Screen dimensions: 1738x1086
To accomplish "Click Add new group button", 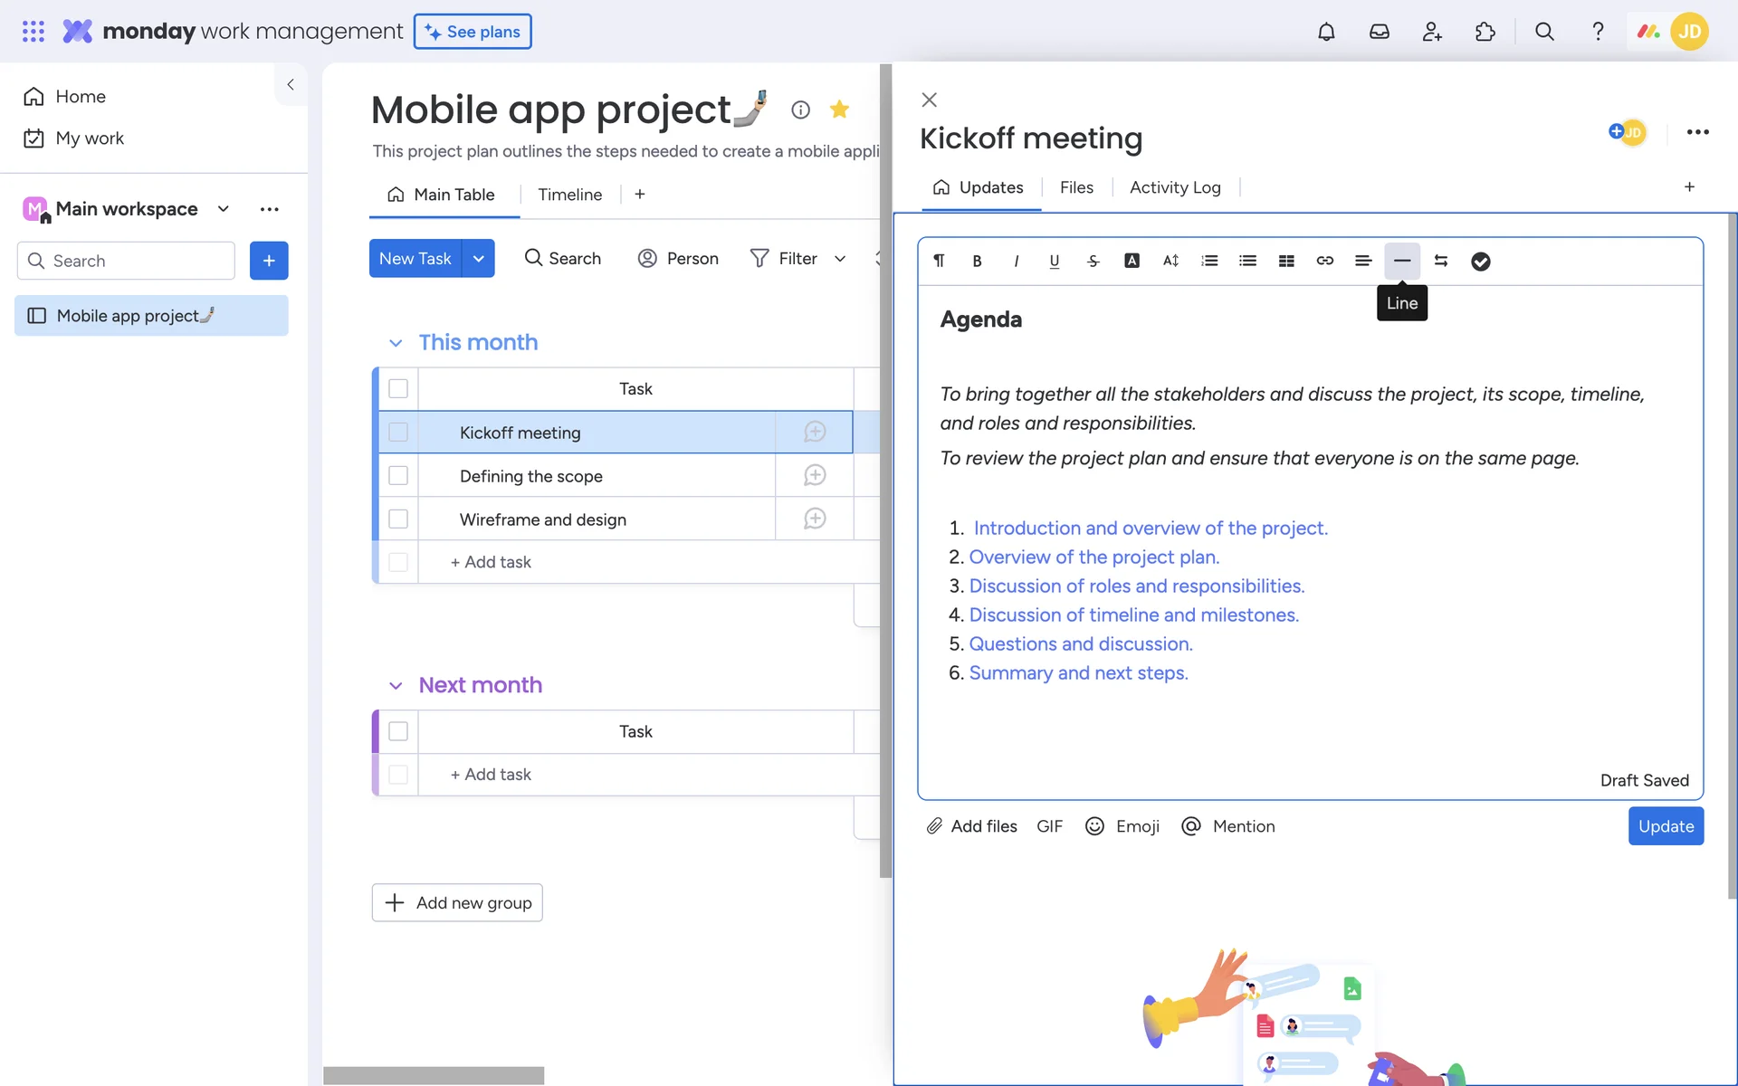I will coord(457,902).
